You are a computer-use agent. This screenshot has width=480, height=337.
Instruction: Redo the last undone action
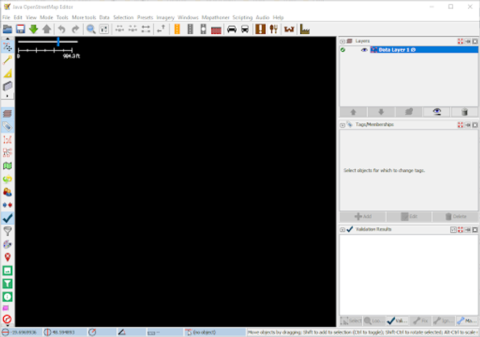tap(75, 29)
